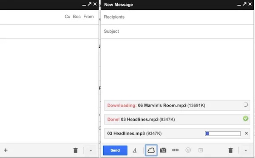Close the New Message window

[x=250, y=4]
